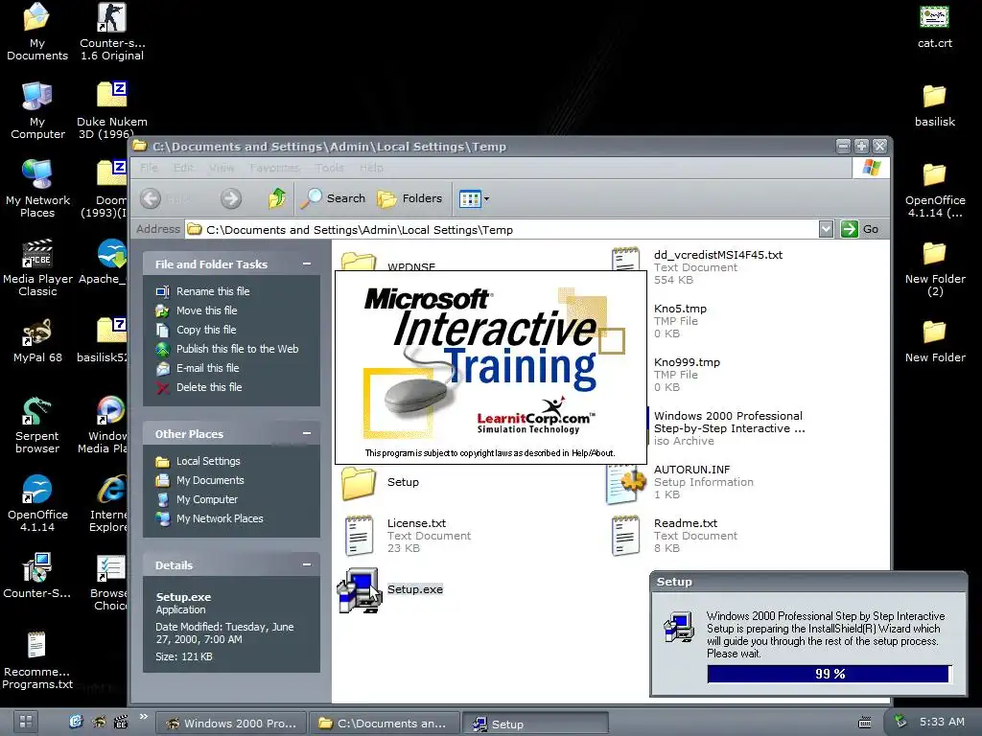This screenshot has width=982, height=736.
Task: Click the Forward navigation arrow
Action: tap(230, 198)
